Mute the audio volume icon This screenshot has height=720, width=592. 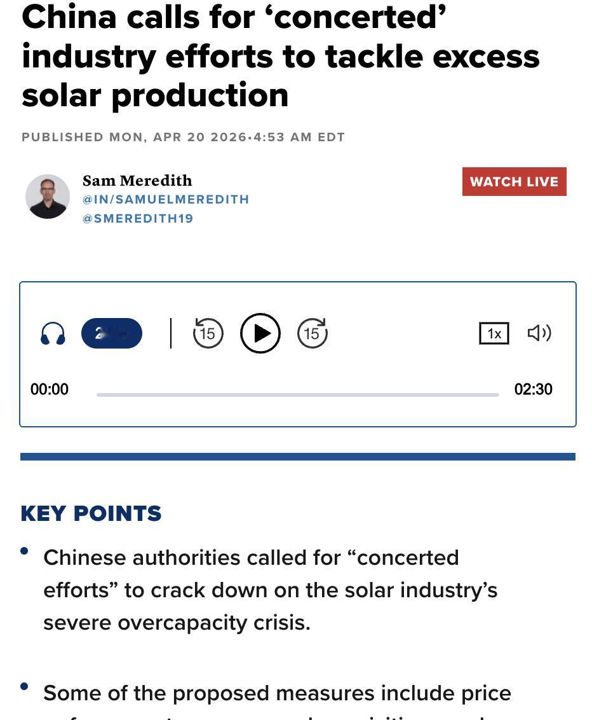539,333
